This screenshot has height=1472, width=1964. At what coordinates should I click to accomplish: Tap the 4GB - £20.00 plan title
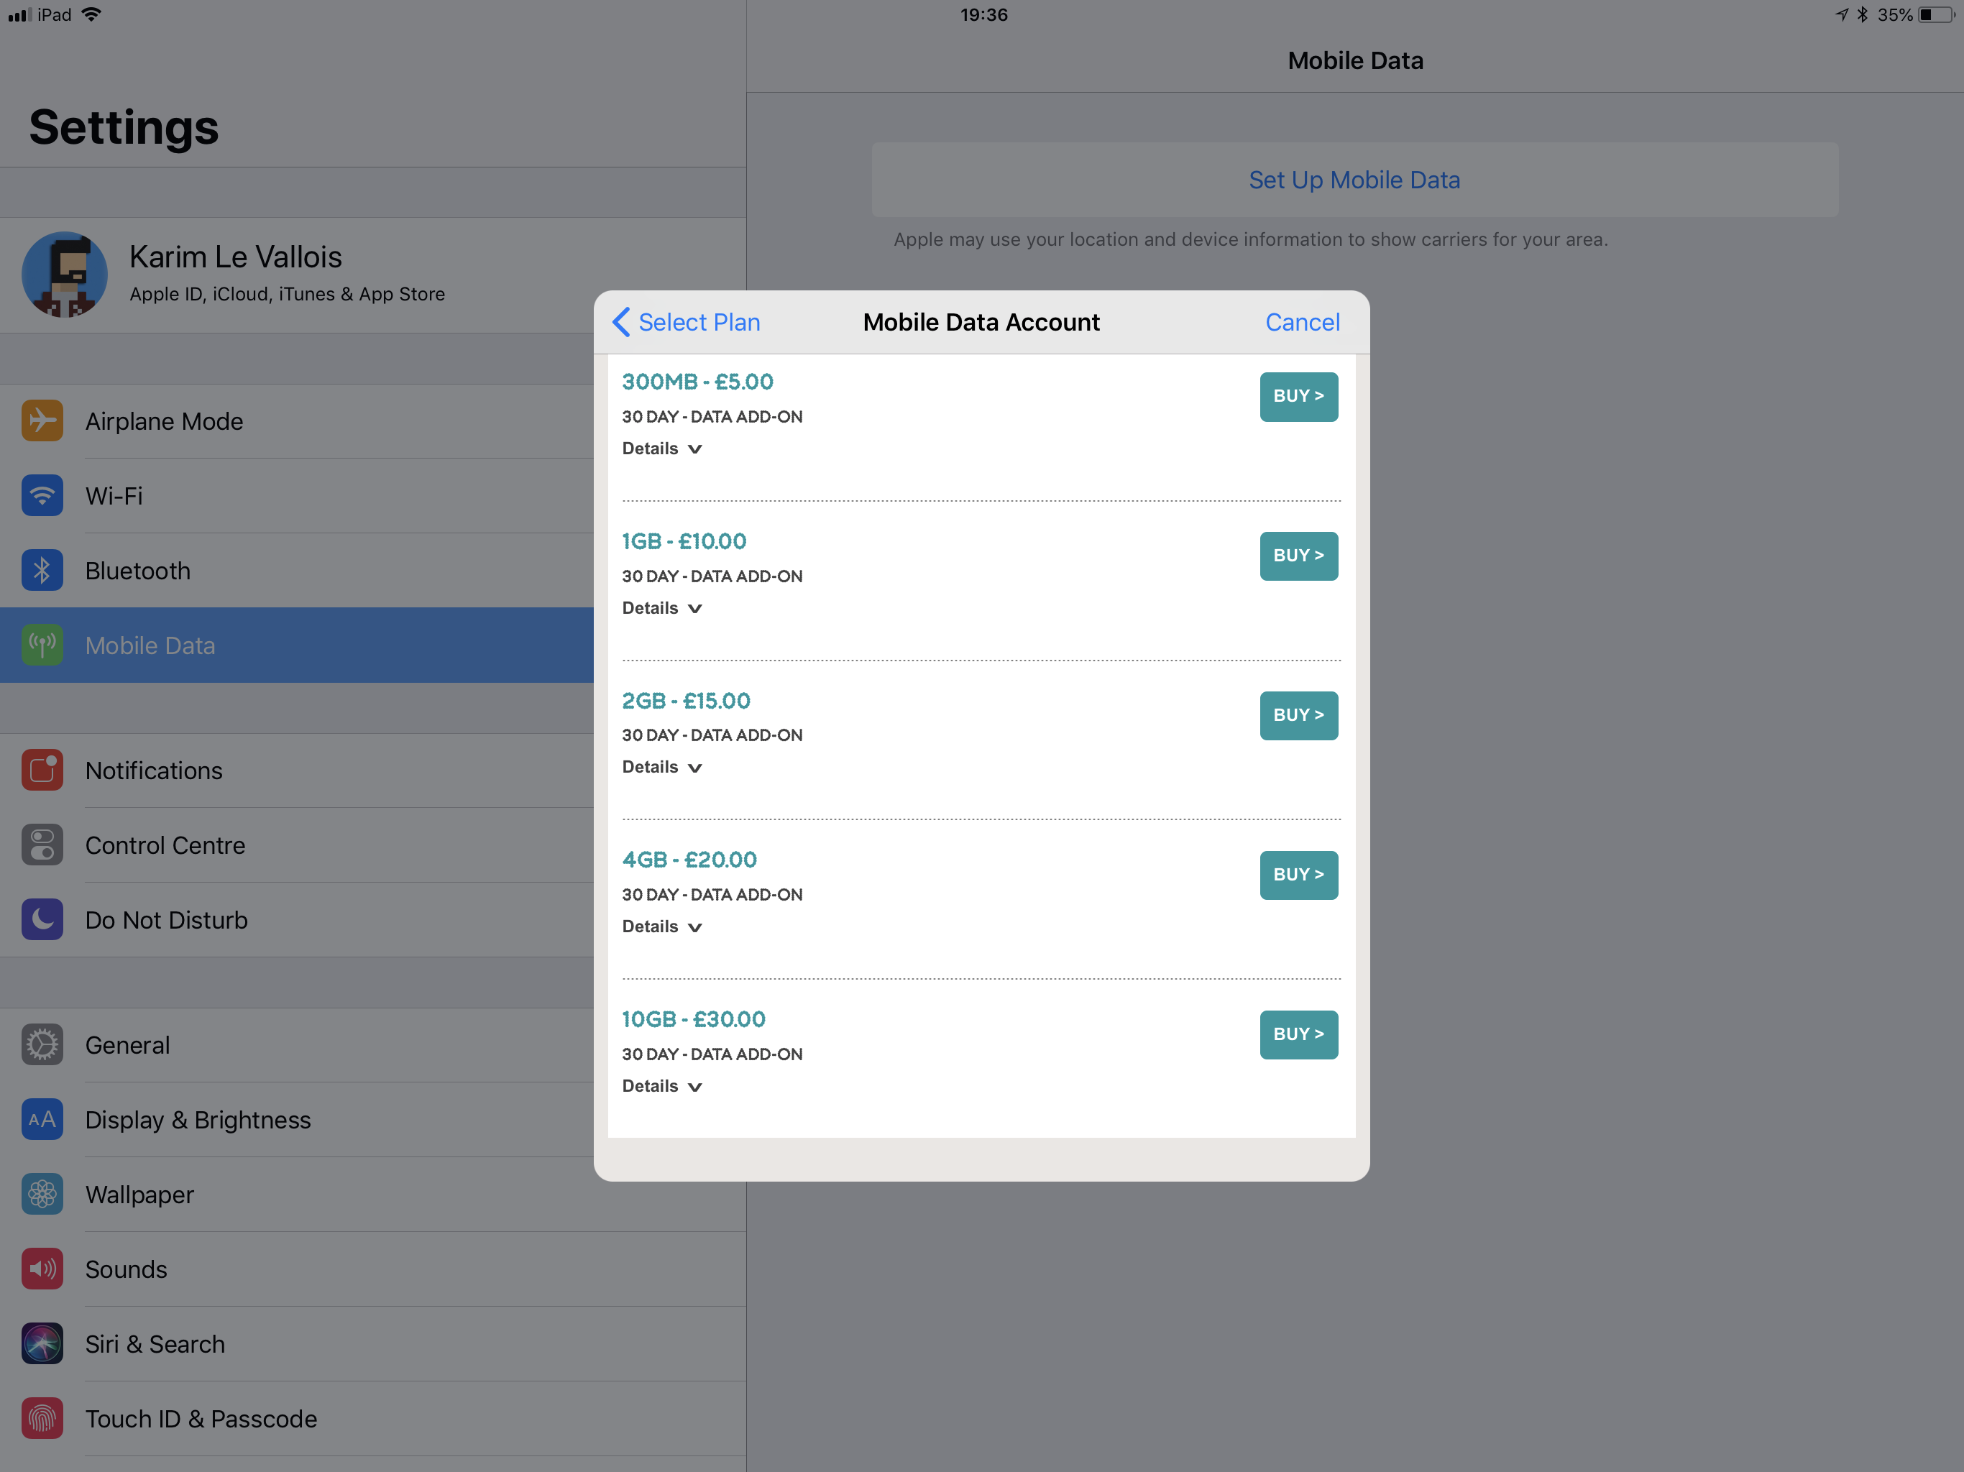(x=689, y=860)
